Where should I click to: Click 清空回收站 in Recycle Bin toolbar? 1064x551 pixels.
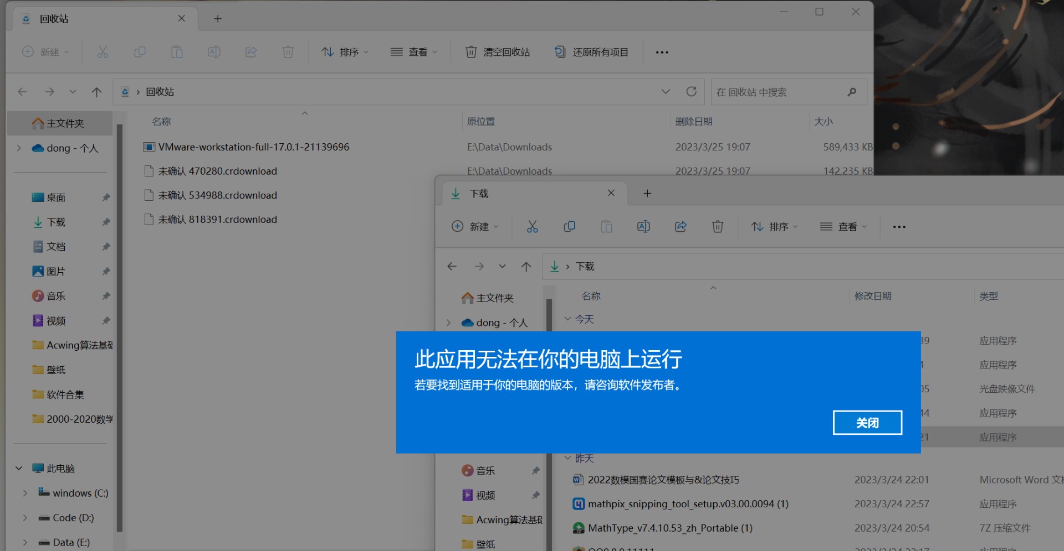pos(498,52)
